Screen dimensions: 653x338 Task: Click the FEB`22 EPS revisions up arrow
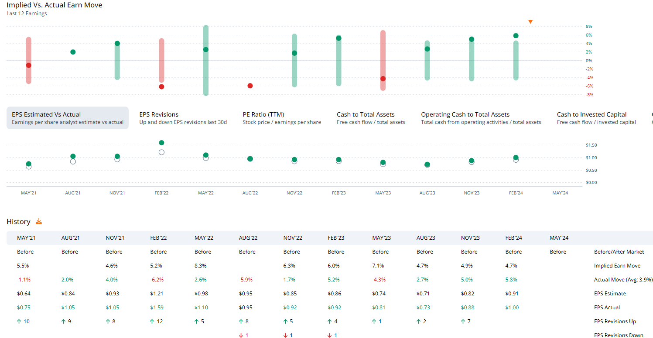pyautogui.click(x=152, y=321)
